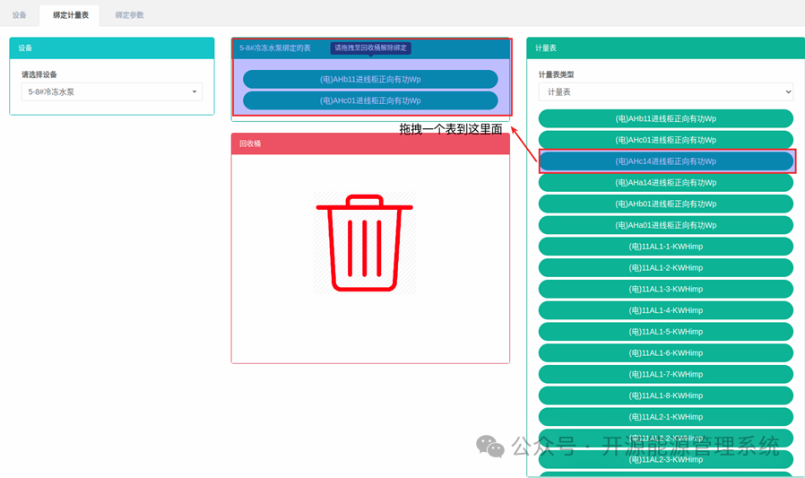
Task: Open the 5-8#冷冻水泵 device dropdown
Action: pyautogui.click(x=112, y=91)
